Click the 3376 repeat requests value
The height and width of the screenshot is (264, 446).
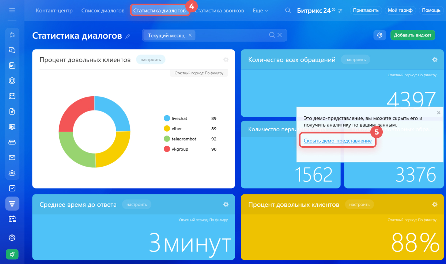[416, 175]
